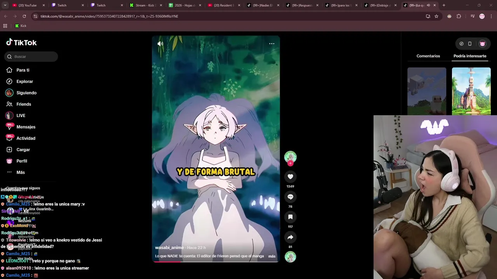Viewport: 497px width, 279px height.
Task: Switch to the Comentarios tab
Action: [x=428, y=56]
